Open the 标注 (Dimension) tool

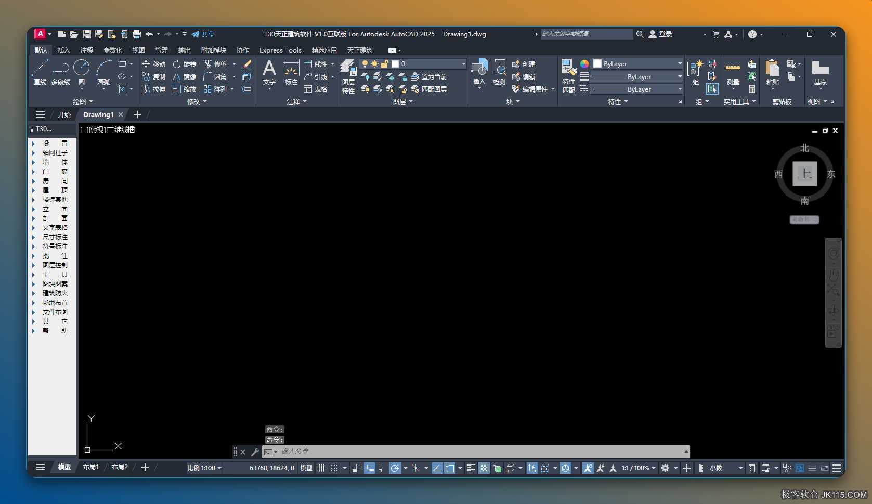point(291,72)
